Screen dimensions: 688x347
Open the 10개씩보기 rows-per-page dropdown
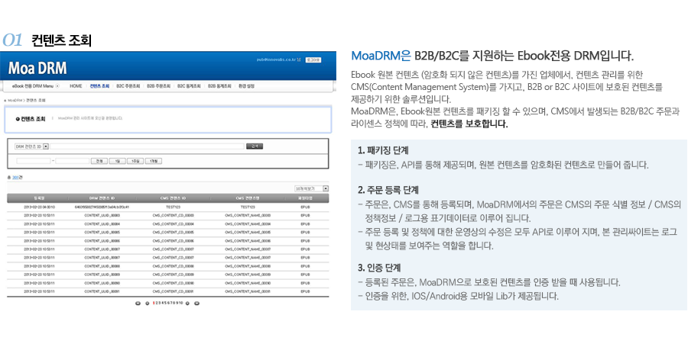point(312,188)
